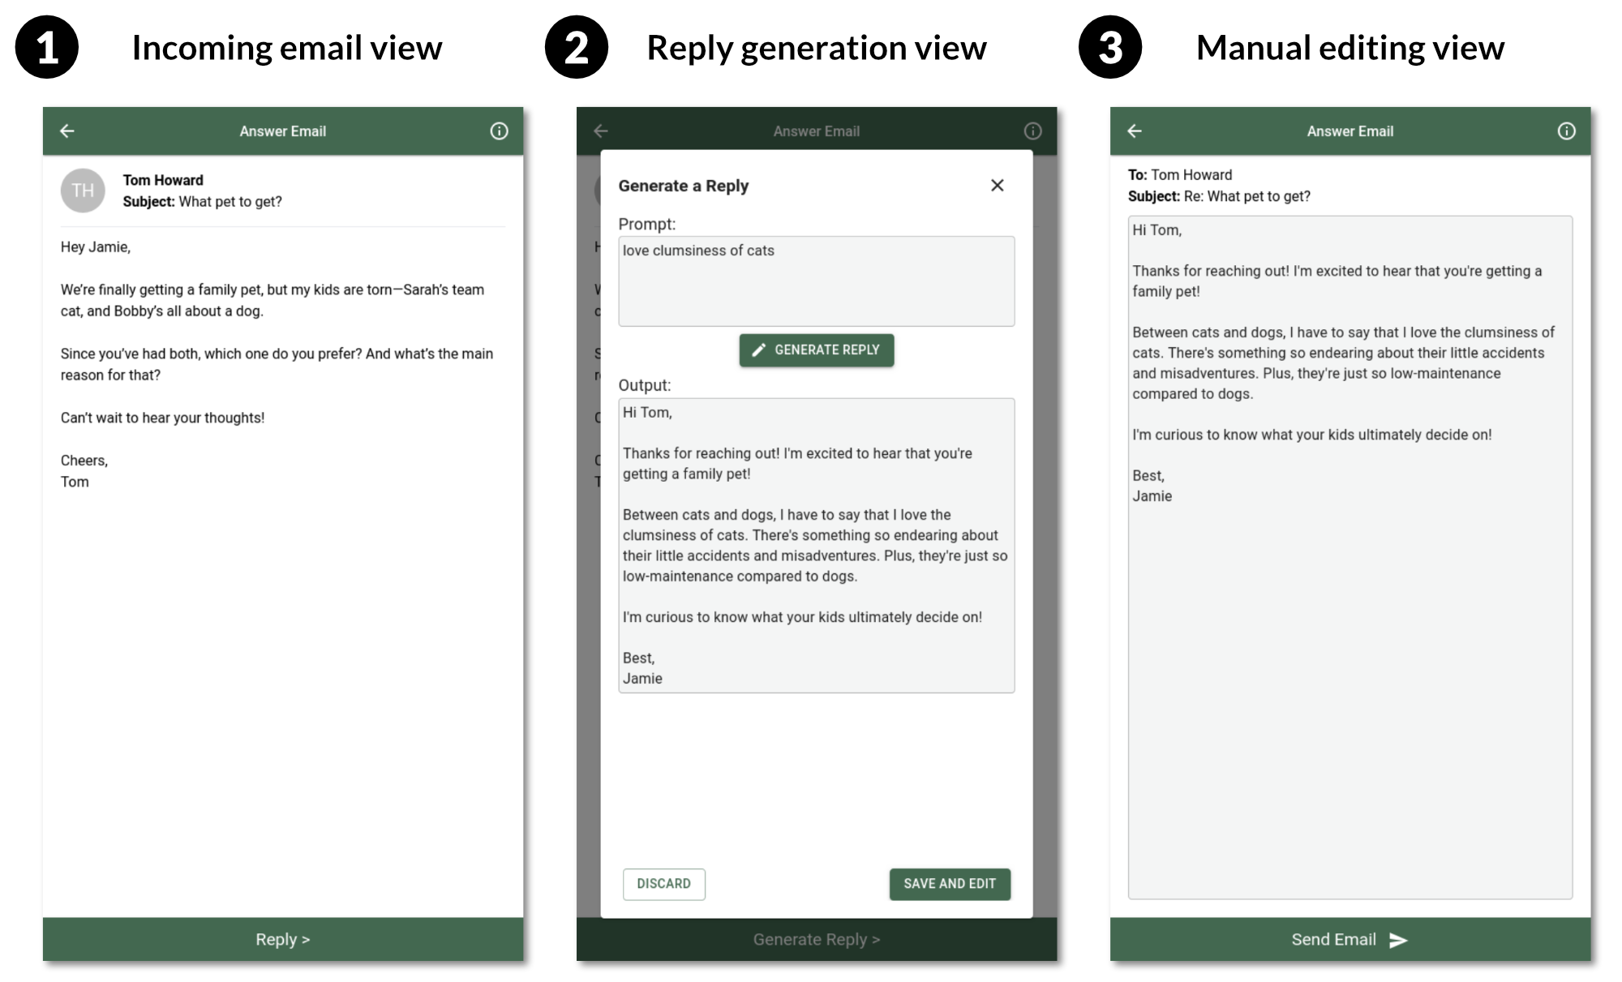The width and height of the screenshot is (1622, 982).
Task: Click sender name Tom Howard
Action: click(x=163, y=180)
